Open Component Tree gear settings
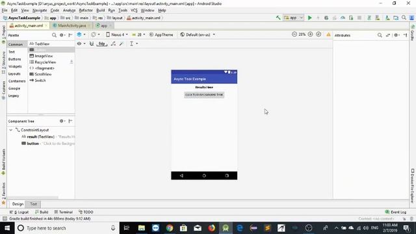This screenshot has width=416, height=234. pos(62,121)
